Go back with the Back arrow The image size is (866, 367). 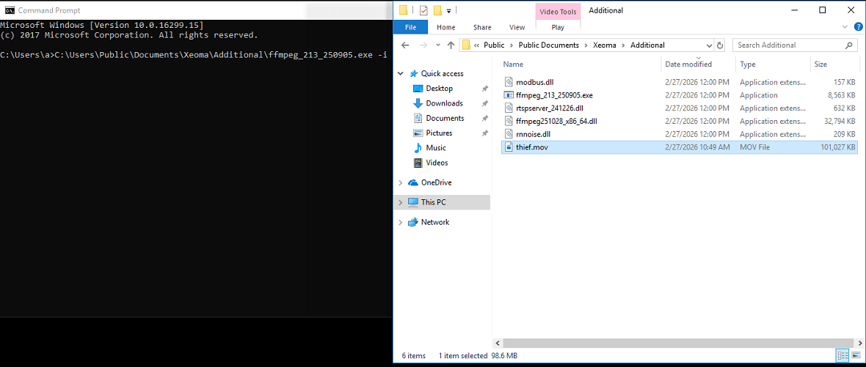[x=405, y=45]
